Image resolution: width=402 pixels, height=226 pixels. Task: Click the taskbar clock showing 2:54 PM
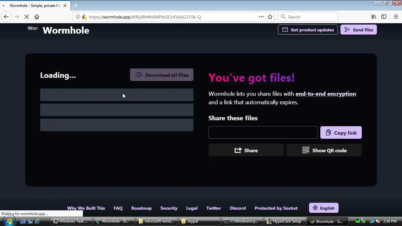(x=389, y=221)
